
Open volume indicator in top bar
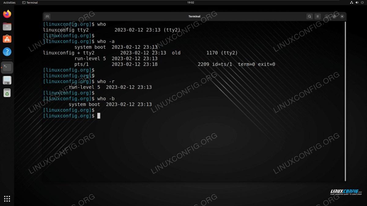(x=357, y=2)
